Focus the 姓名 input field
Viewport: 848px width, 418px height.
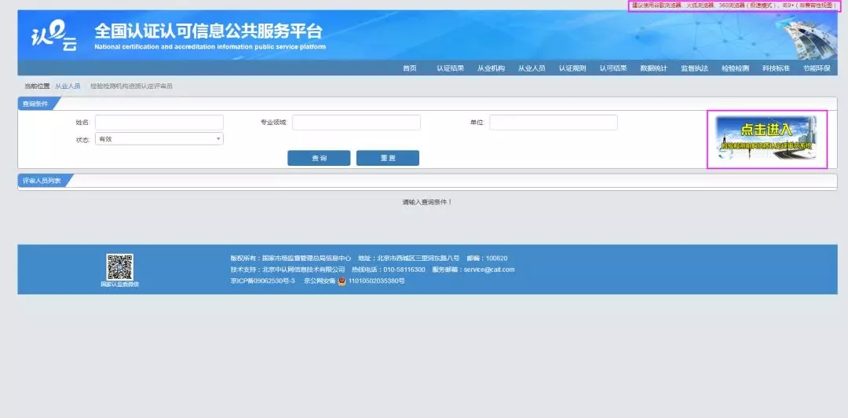tap(159, 123)
